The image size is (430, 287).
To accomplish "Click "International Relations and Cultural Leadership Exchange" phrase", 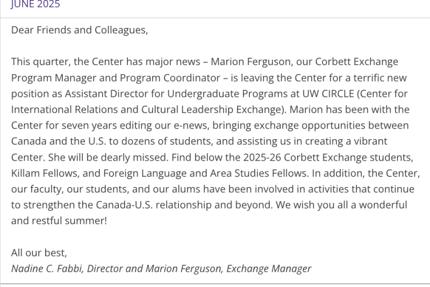I will 146,110.
